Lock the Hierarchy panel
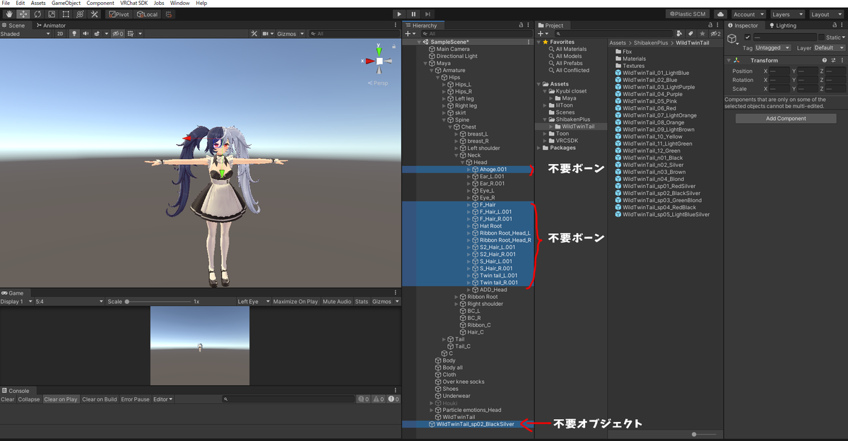848x441 pixels. (x=522, y=25)
